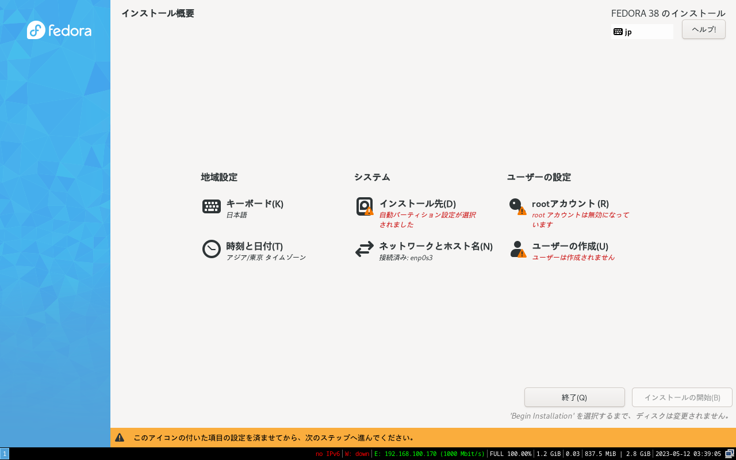Click the 837.5 MiB | 2.8 GiB memory status
Screen dimensions: 736x460
point(618,454)
